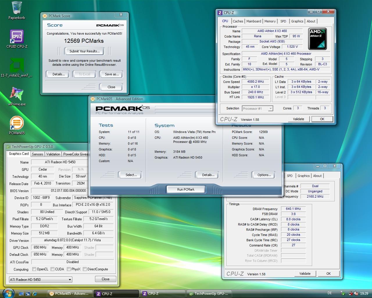Click the Details button in PCMark Score
The width and height of the screenshot is (372, 298).
tap(58, 74)
